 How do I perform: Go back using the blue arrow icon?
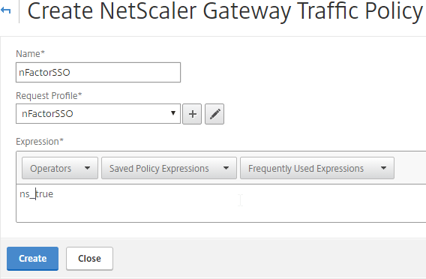pyautogui.click(x=6, y=10)
